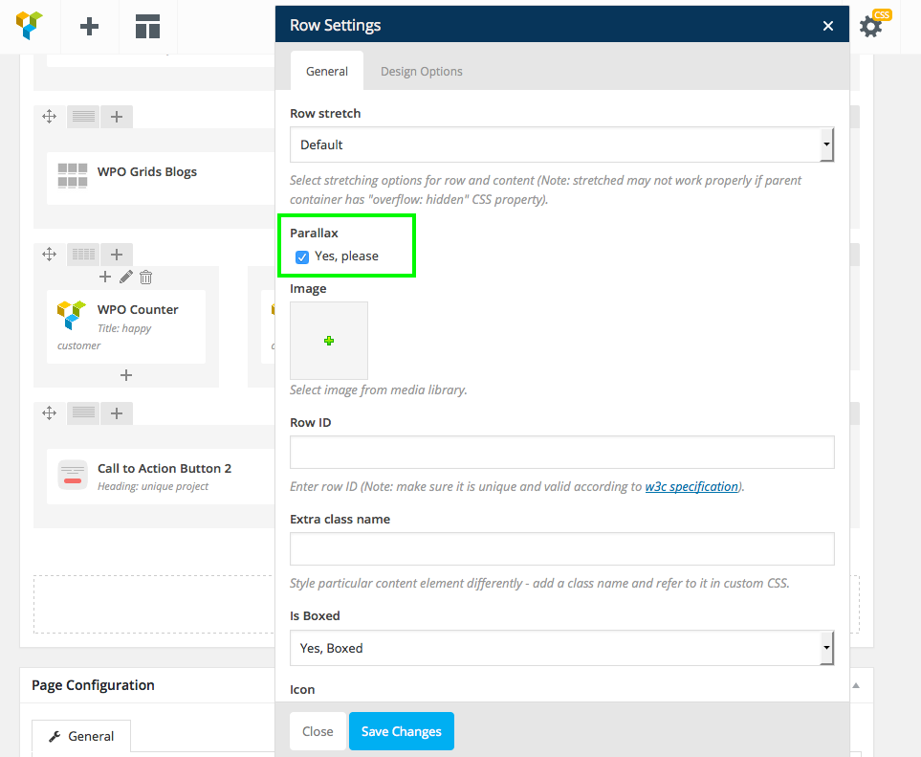Open the templates layout icon

pyautogui.click(x=147, y=26)
